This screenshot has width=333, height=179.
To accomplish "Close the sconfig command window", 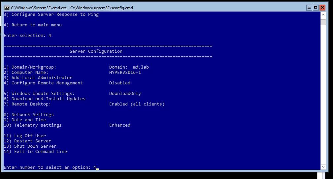I will coord(322,8).
